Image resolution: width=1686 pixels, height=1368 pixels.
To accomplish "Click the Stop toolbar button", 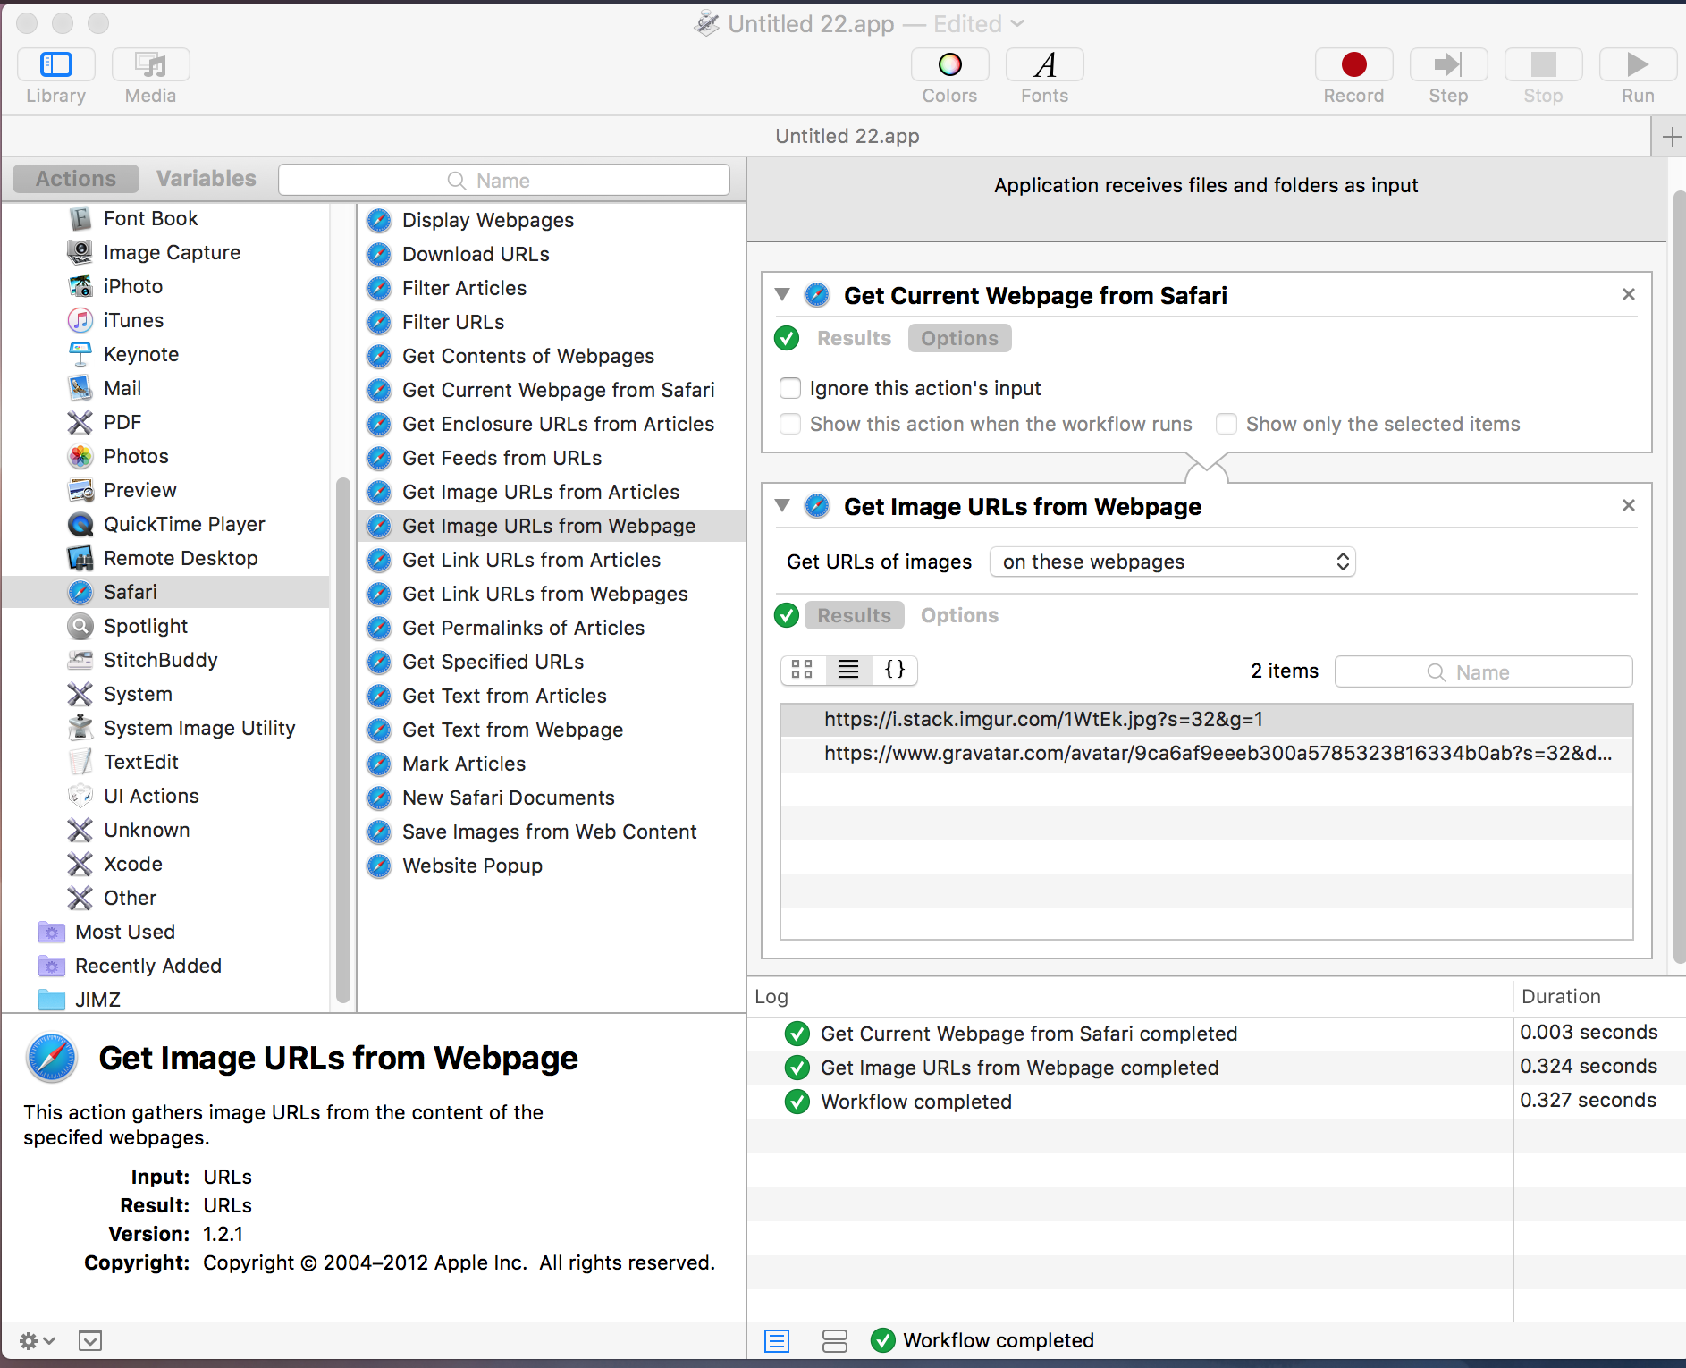I will [x=1543, y=64].
